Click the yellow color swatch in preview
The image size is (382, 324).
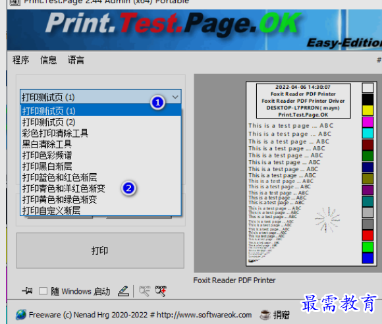(368, 111)
